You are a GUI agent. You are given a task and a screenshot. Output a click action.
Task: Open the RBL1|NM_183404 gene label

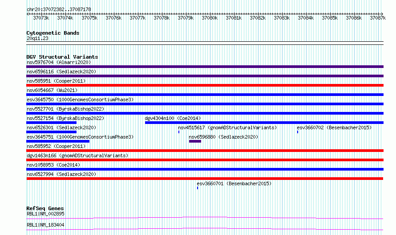click(x=45, y=225)
